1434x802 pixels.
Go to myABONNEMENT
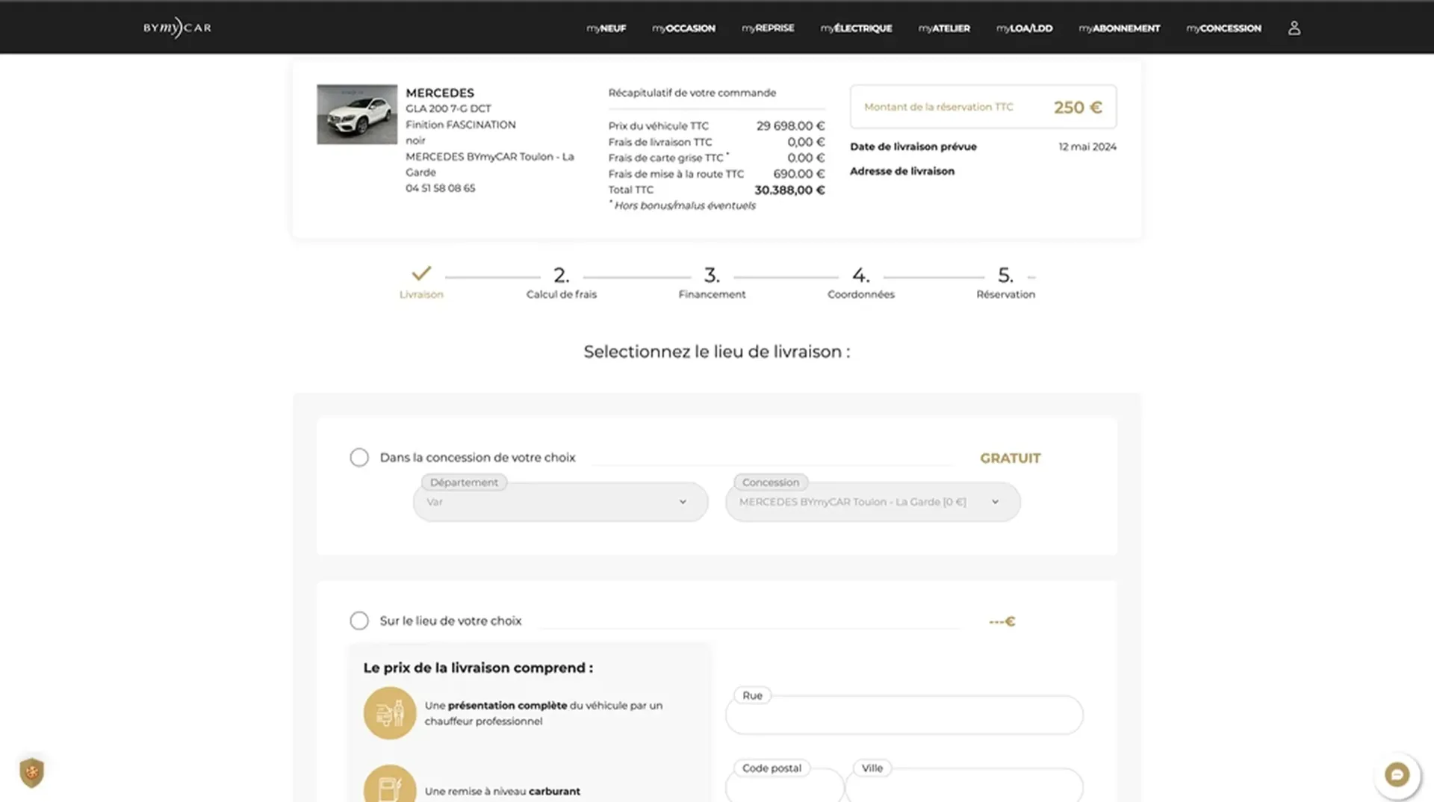tap(1119, 28)
